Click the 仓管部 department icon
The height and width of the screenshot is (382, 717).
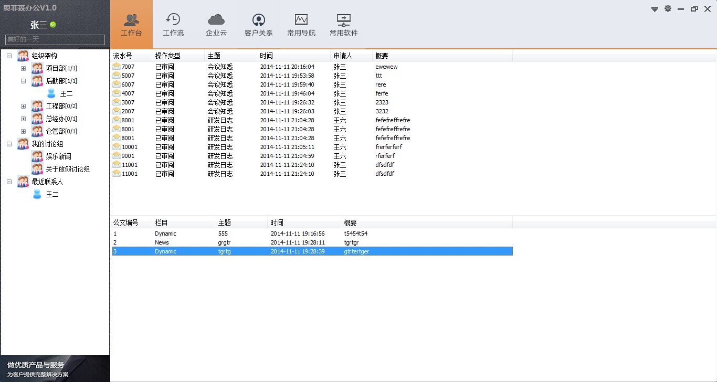(x=37, y=131)
